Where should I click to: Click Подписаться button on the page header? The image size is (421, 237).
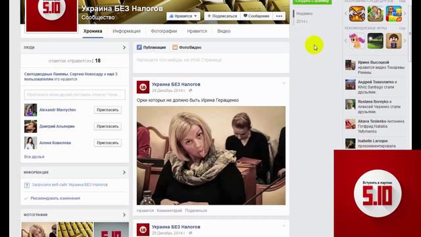[x=222, y=16]
